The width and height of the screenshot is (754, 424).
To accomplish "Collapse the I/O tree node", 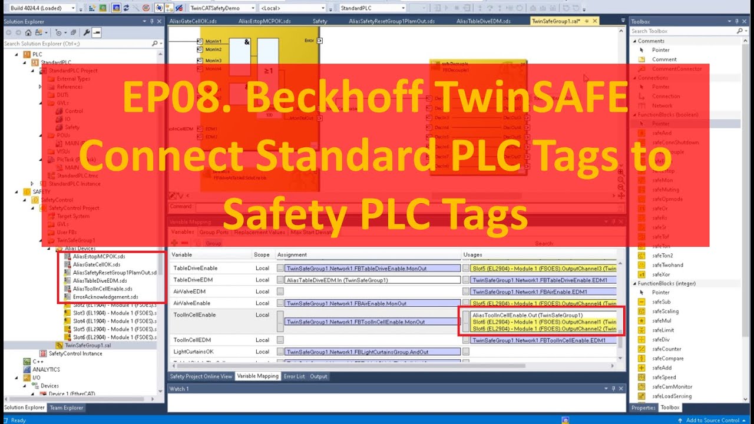I will coord(17,377).
